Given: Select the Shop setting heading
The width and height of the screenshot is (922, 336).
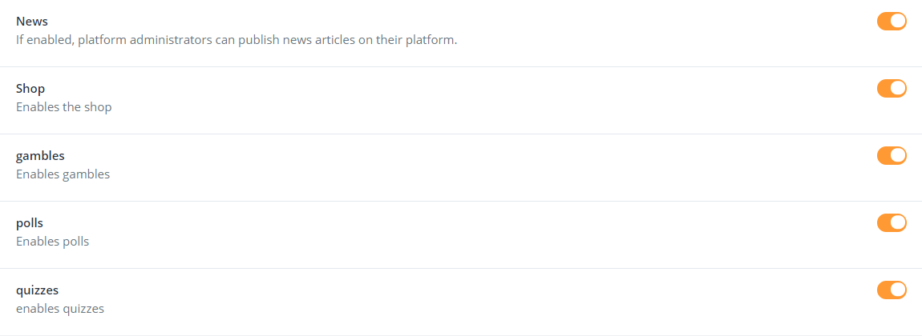Looking at the screenshot, I should 30,89.
